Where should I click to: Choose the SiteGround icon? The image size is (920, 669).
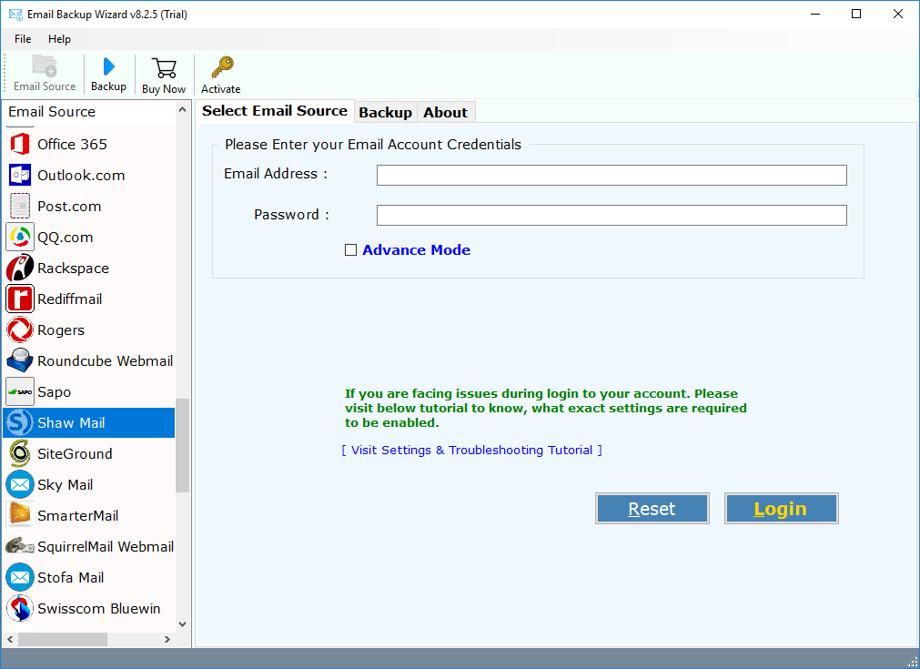[20, 453]
